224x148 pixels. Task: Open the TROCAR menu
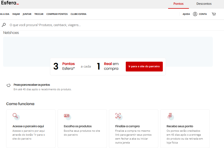(x=39, y=14)
